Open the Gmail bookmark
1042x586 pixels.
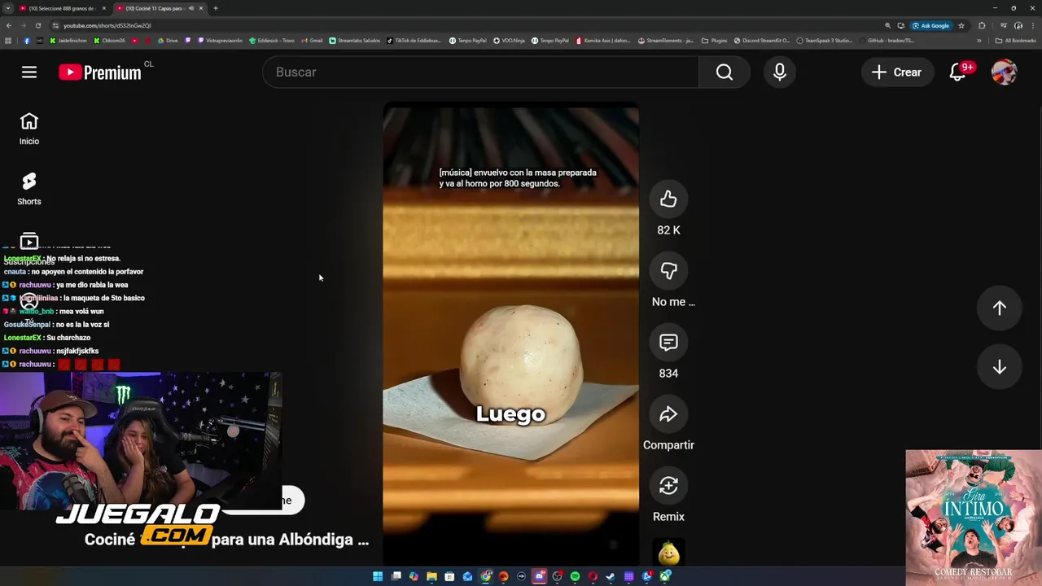click(313, 41)
